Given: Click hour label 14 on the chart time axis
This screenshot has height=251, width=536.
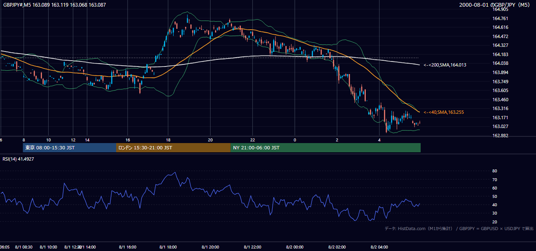Looking at the screenshot, I should point(87,140).
